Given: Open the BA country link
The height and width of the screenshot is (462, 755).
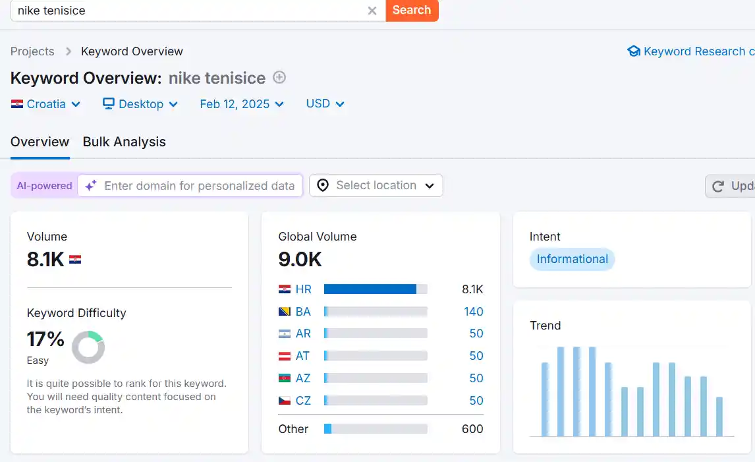Looking at the screenshot, I should click(x=303, y=312).
